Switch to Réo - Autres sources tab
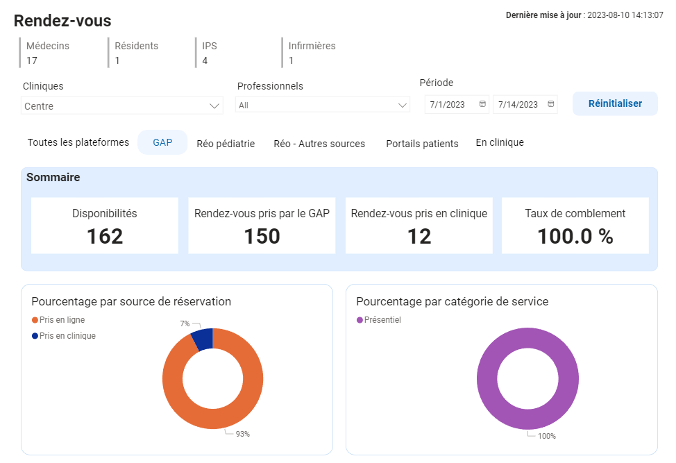676x463 pixels. 319,144
